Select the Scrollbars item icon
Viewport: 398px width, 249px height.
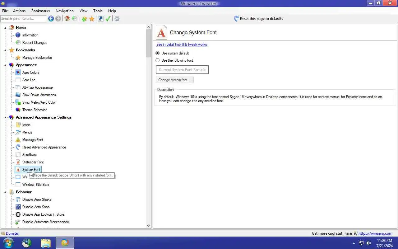click(x=18, y=155)
